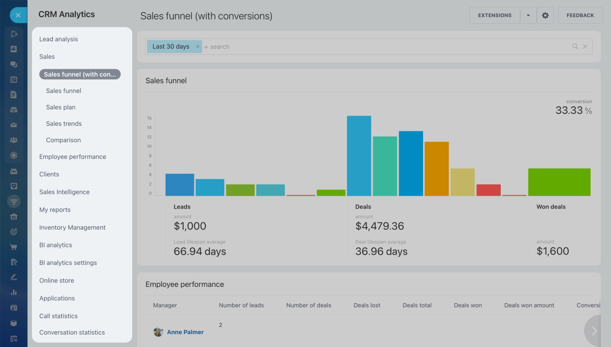The width and height of the screenshot is (611, 347).
Task: Open Anne Palmer's profile link
Action: coord(185,332)
